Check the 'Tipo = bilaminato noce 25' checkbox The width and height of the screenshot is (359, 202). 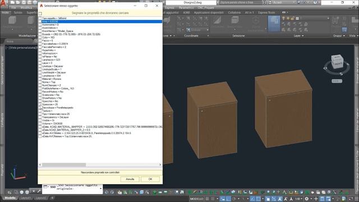tap(40, 114)
